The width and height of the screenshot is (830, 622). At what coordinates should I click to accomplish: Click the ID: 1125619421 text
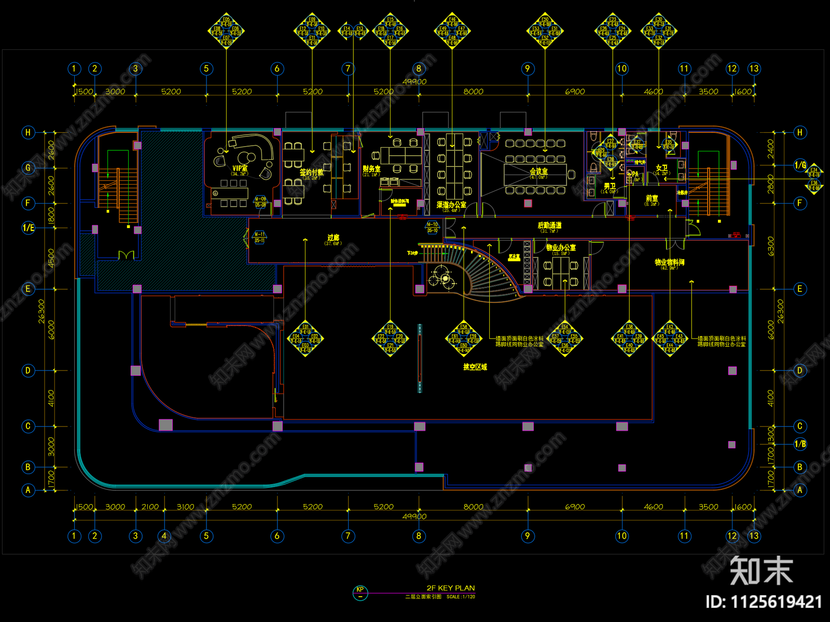click(764, 602)
